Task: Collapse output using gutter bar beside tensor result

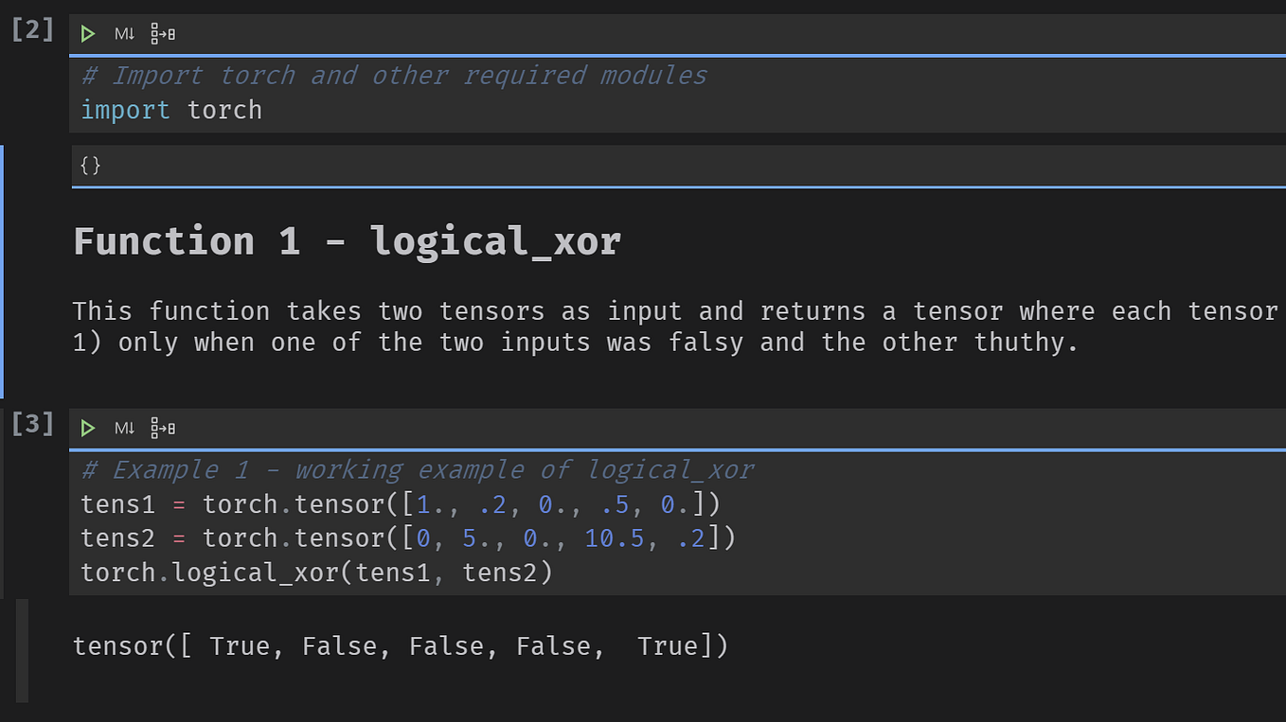Action: tap(23, 651)
